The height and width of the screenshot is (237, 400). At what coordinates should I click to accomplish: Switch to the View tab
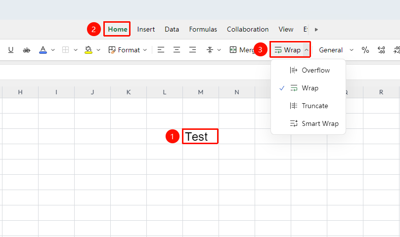pyautogui.click(x=286, y=29)
